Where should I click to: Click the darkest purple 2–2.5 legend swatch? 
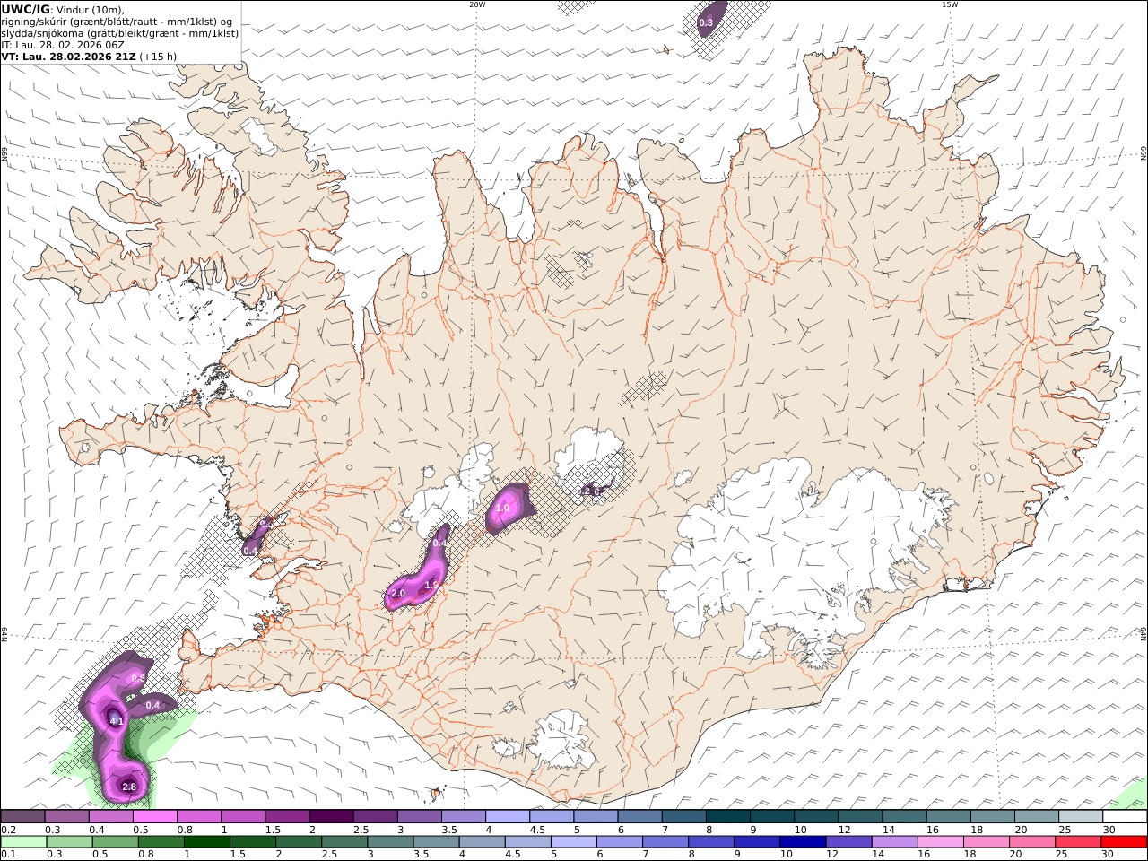330,816
